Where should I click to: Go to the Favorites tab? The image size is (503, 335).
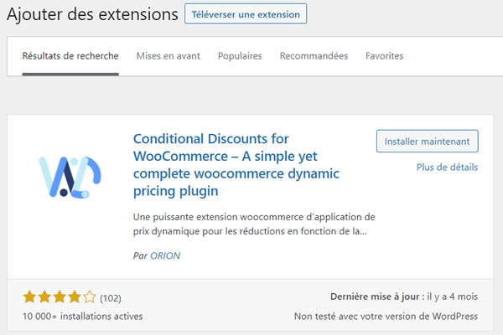coord(384,56)
